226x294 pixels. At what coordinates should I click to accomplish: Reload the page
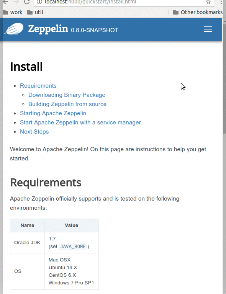[27, 2]
